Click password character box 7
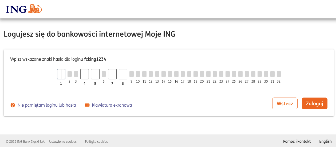Image resolution: width=336 pixels, height=147 pixels. pos(112,74)
